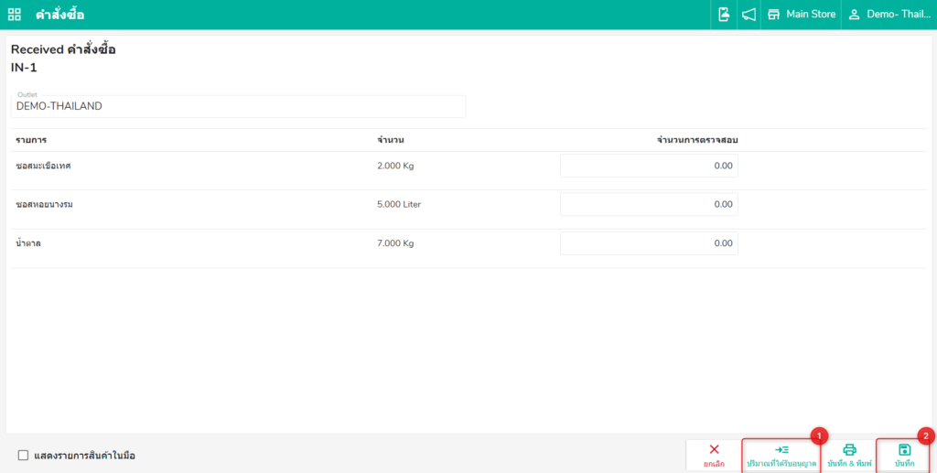The image size is (937, 473).
Task: Click the รายการ column header
Action: [31, 140]
